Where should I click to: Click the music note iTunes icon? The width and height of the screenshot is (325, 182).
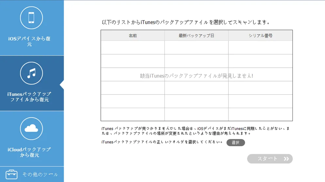(32, 73)
